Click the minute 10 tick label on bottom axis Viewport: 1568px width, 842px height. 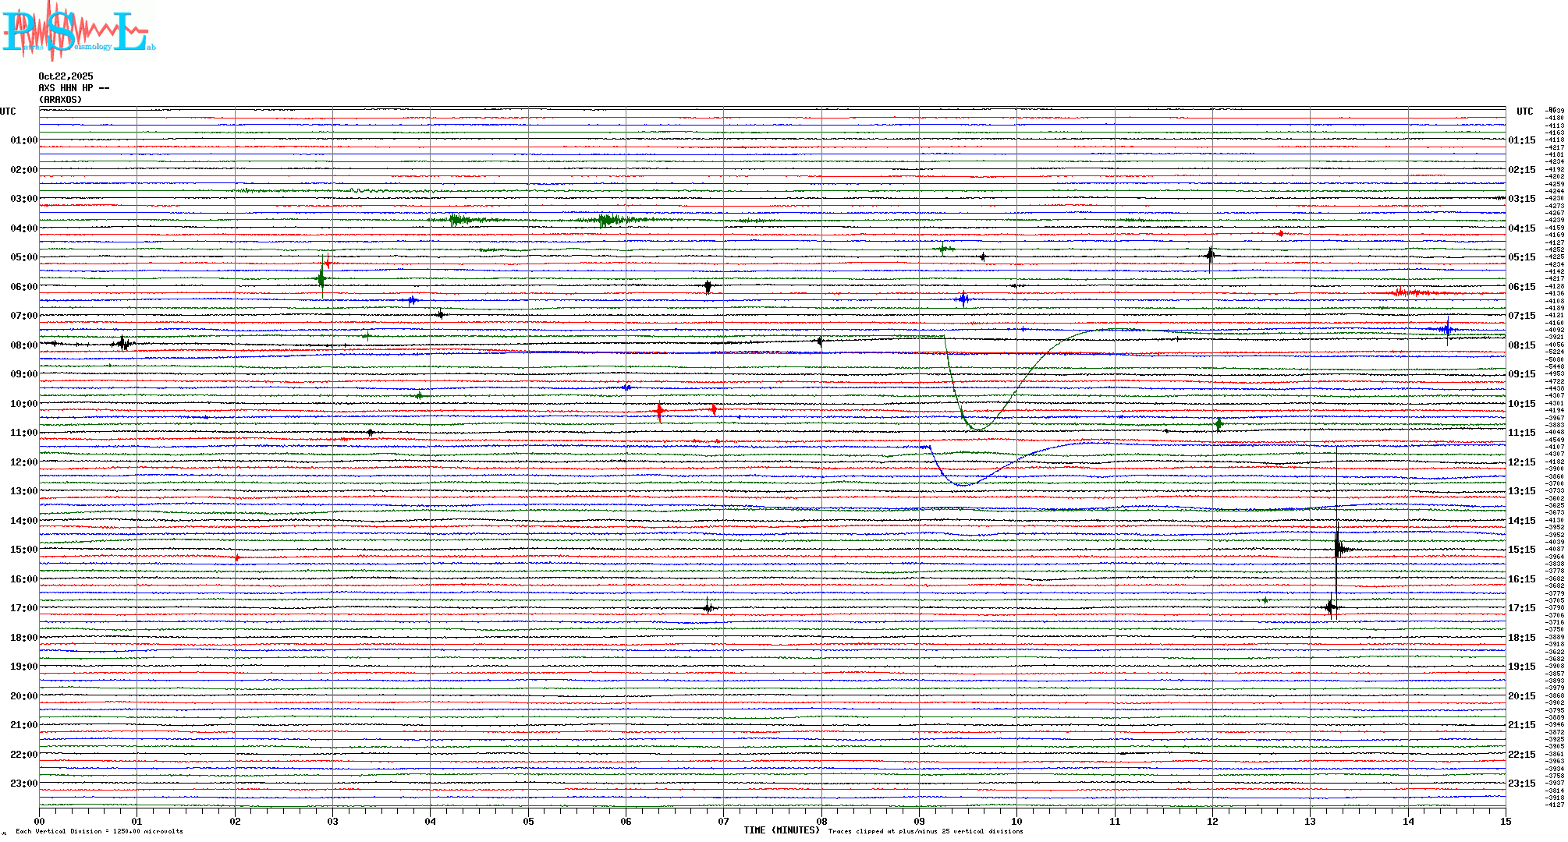click(x=1016, y=821)
